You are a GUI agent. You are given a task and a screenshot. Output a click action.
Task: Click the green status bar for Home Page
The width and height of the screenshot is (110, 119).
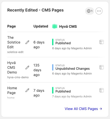pyautogui.click(x=53, y=90)
